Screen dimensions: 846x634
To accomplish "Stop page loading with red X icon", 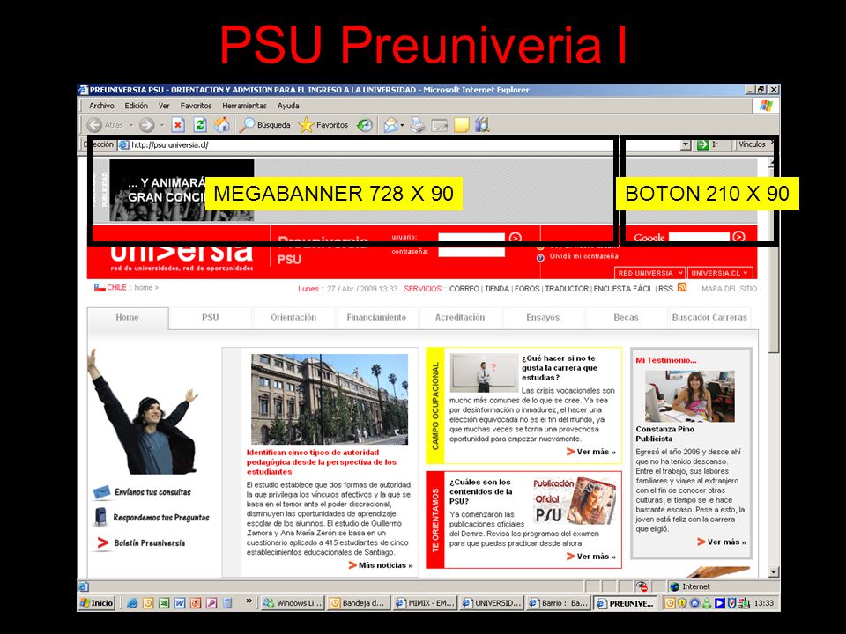I will point(178,125).
